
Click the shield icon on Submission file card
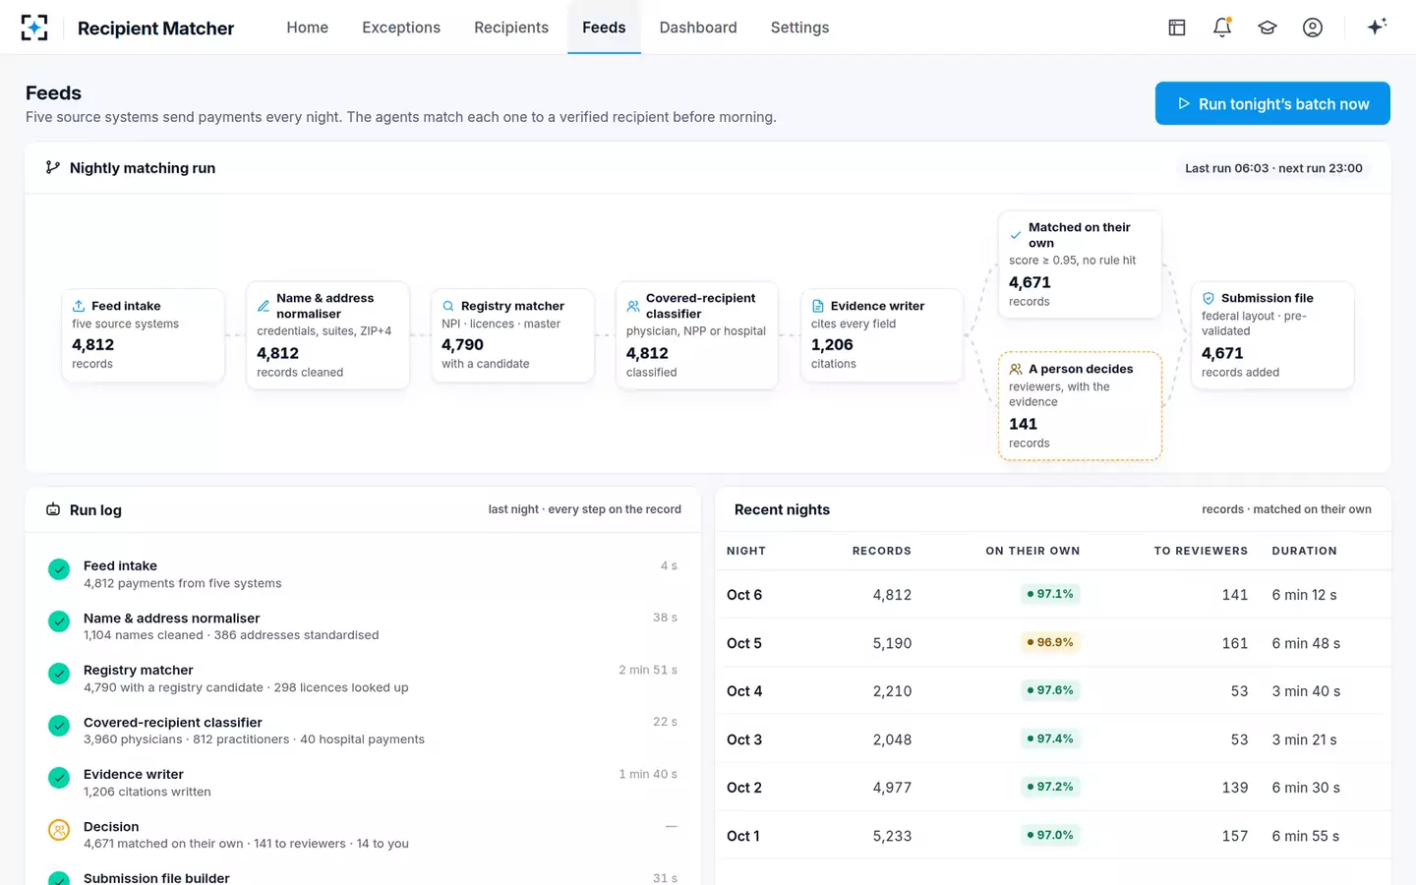1209,298
